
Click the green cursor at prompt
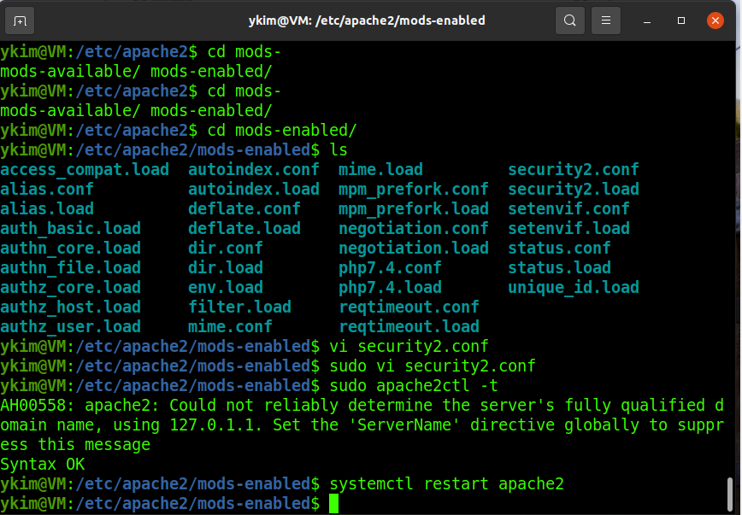[333, 504]
